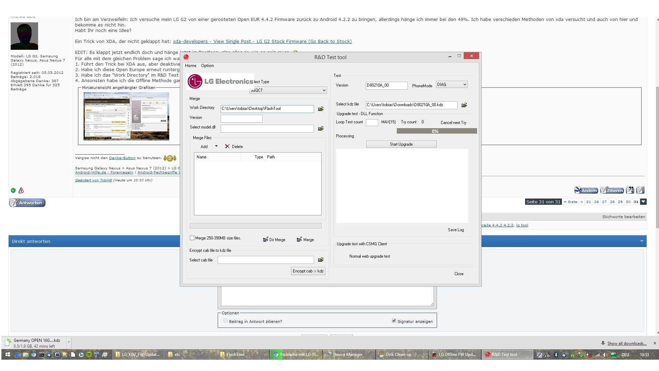Click the Zitieren quote button
Image resolution: width=659 pixels, height=371 pixels.
tap(612, 190)
